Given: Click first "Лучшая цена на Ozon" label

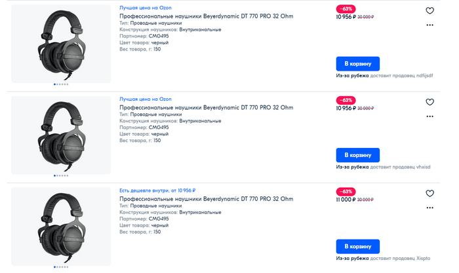Looking at the screenshot, I should (145, 7).
